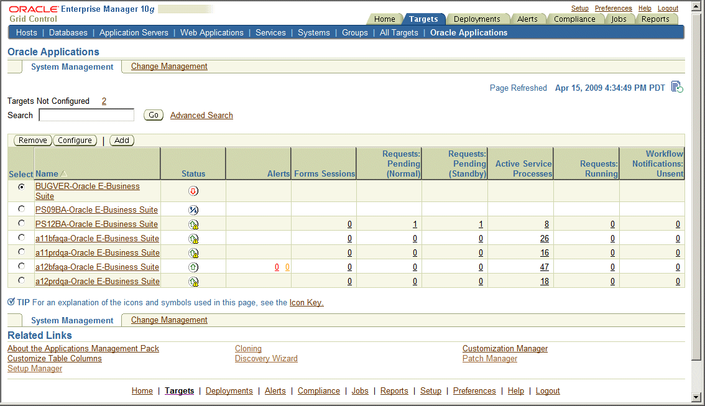This screenshot has height=406, width=705.
Task: Open Systems in the subnavigation bar
Action: click(314, 32)
